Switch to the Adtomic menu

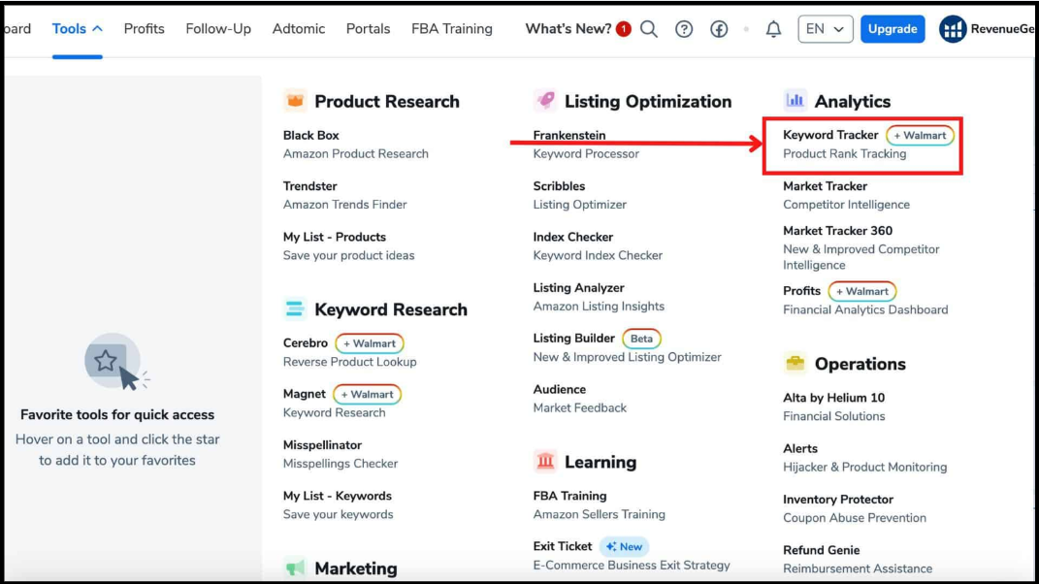[298, 29]
